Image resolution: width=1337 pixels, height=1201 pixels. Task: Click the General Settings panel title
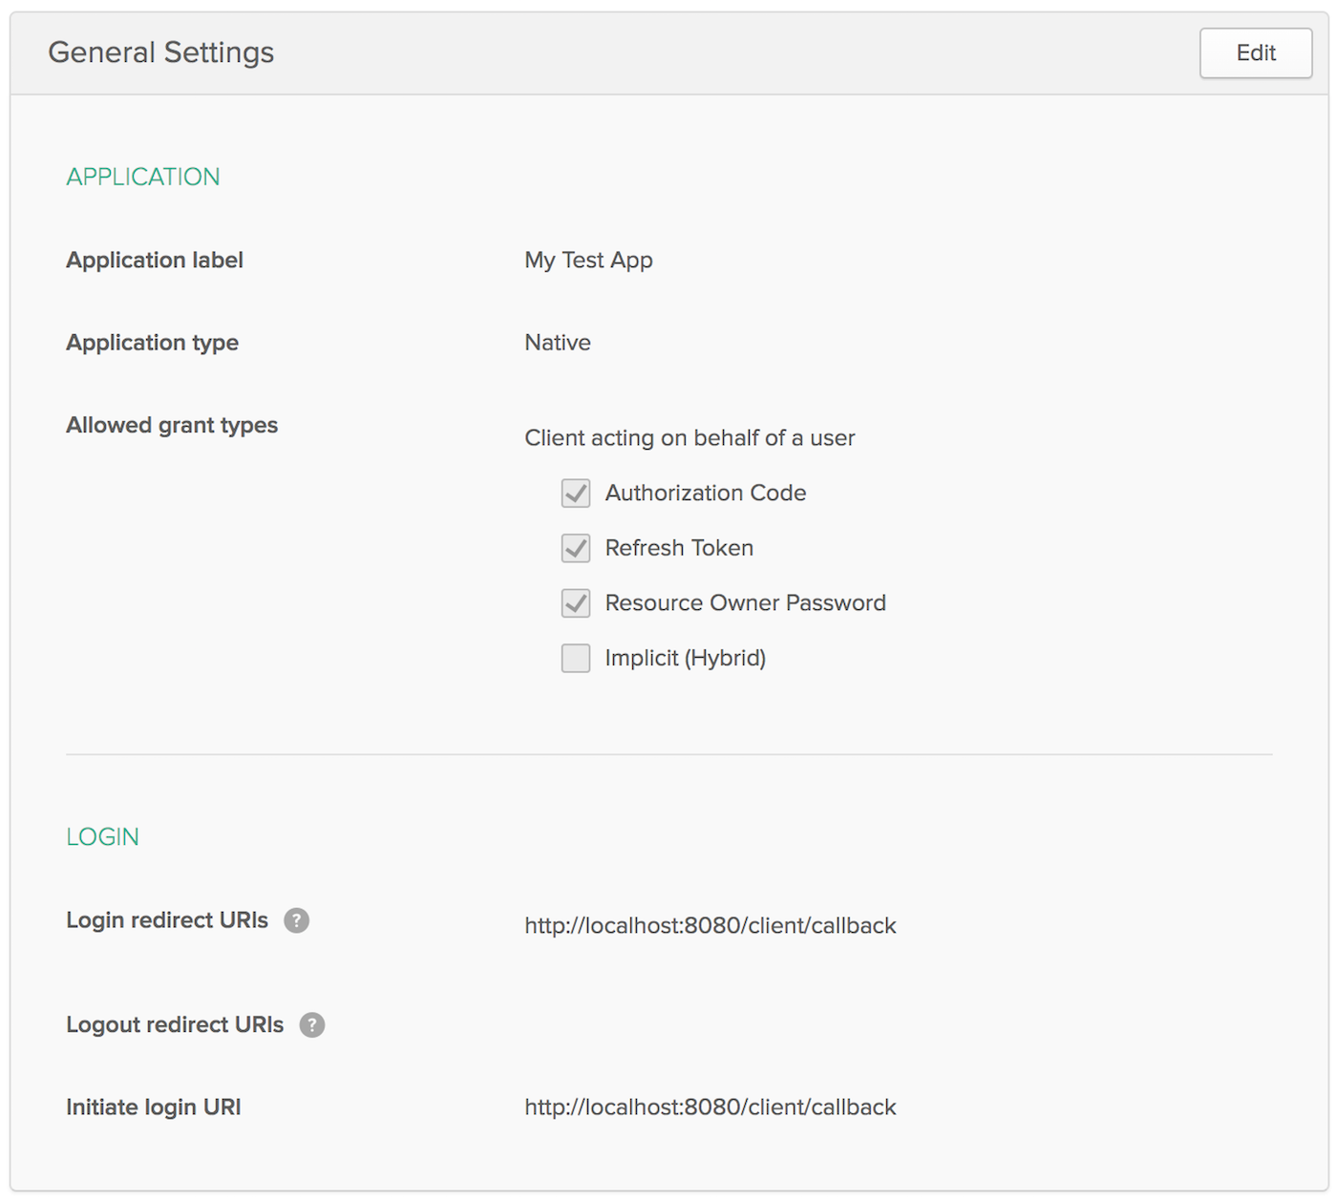[x=160, y=53]
